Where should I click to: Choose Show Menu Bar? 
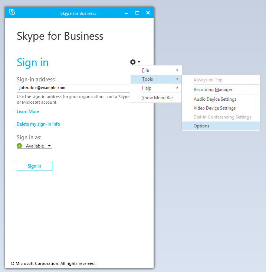pyautogui.click(x=157, y=98)
